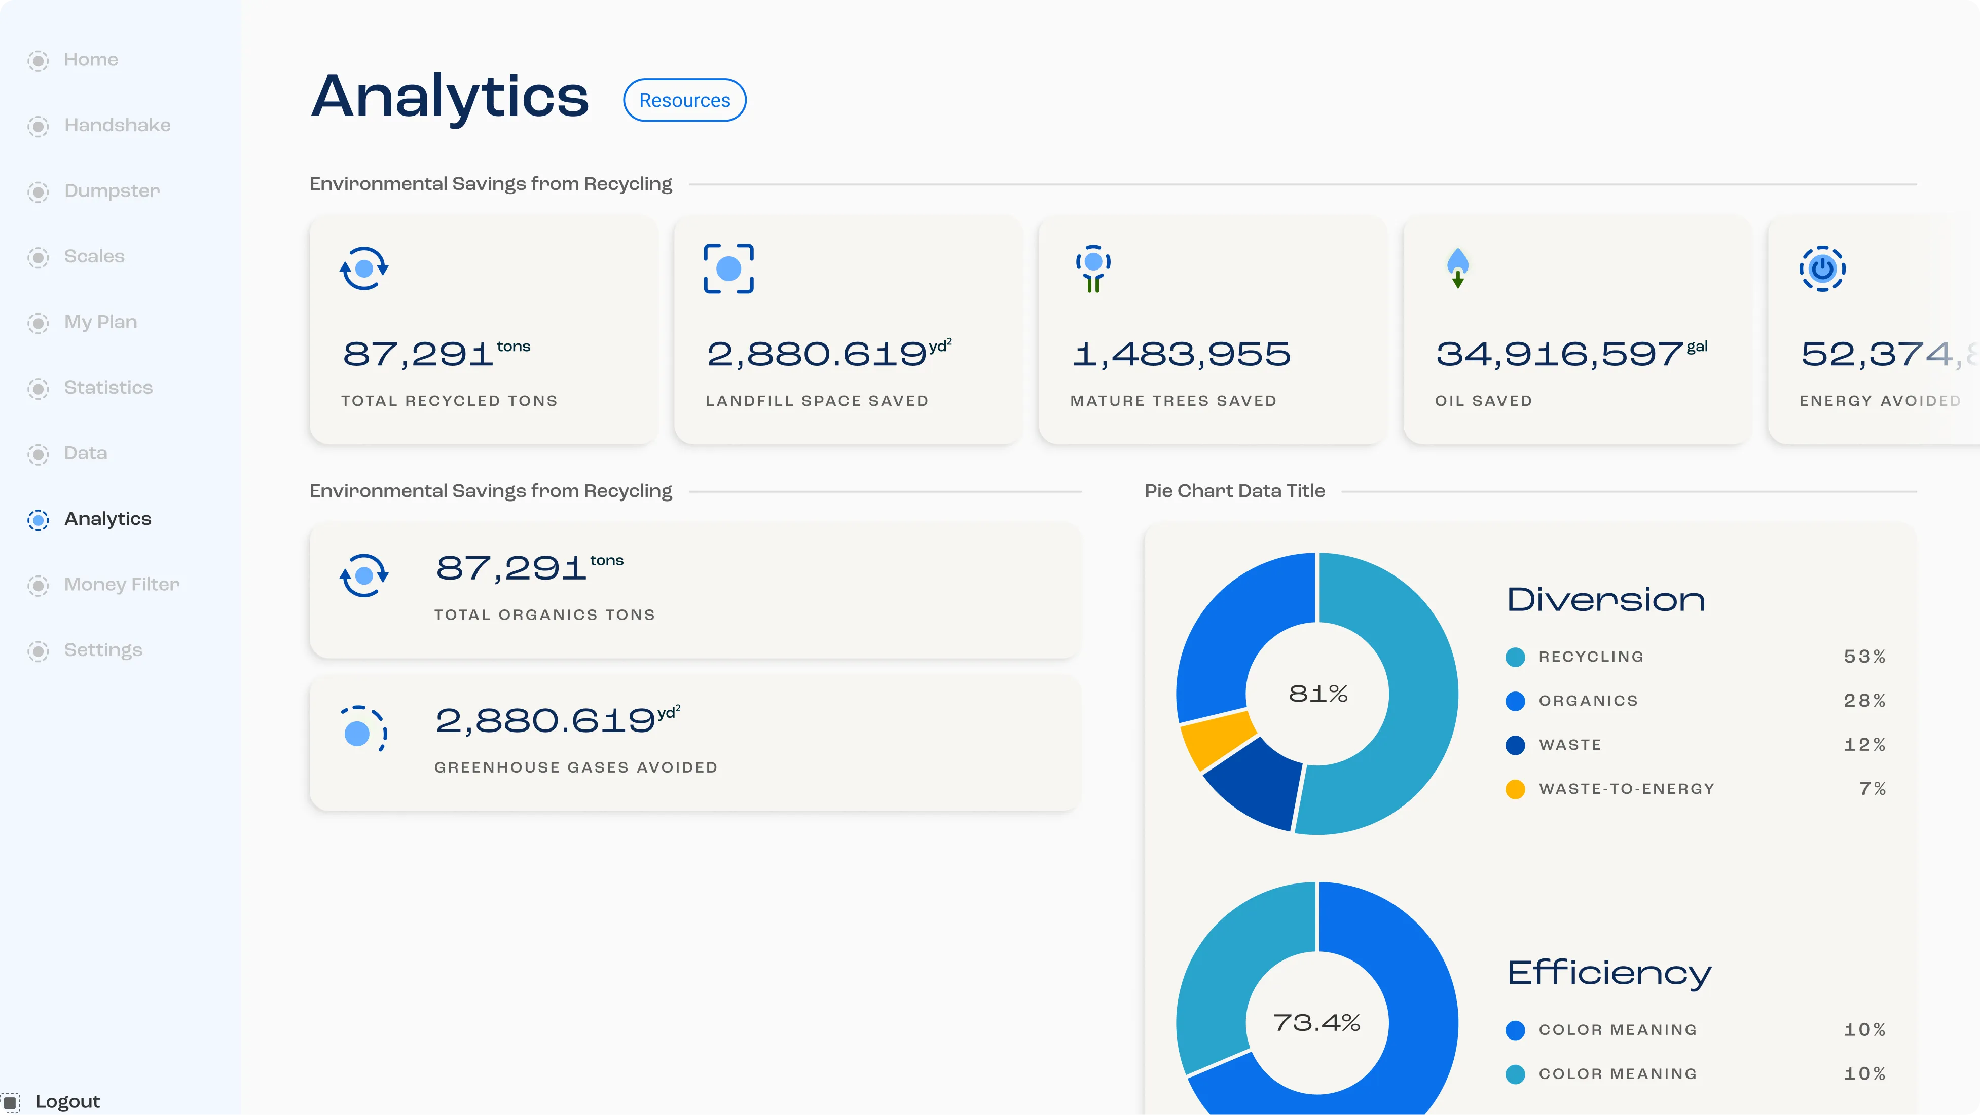Click the WASTE-TO-ENERGY legend label
This screenshot has width=1980, height=1115.
[x=1626, y=789]
